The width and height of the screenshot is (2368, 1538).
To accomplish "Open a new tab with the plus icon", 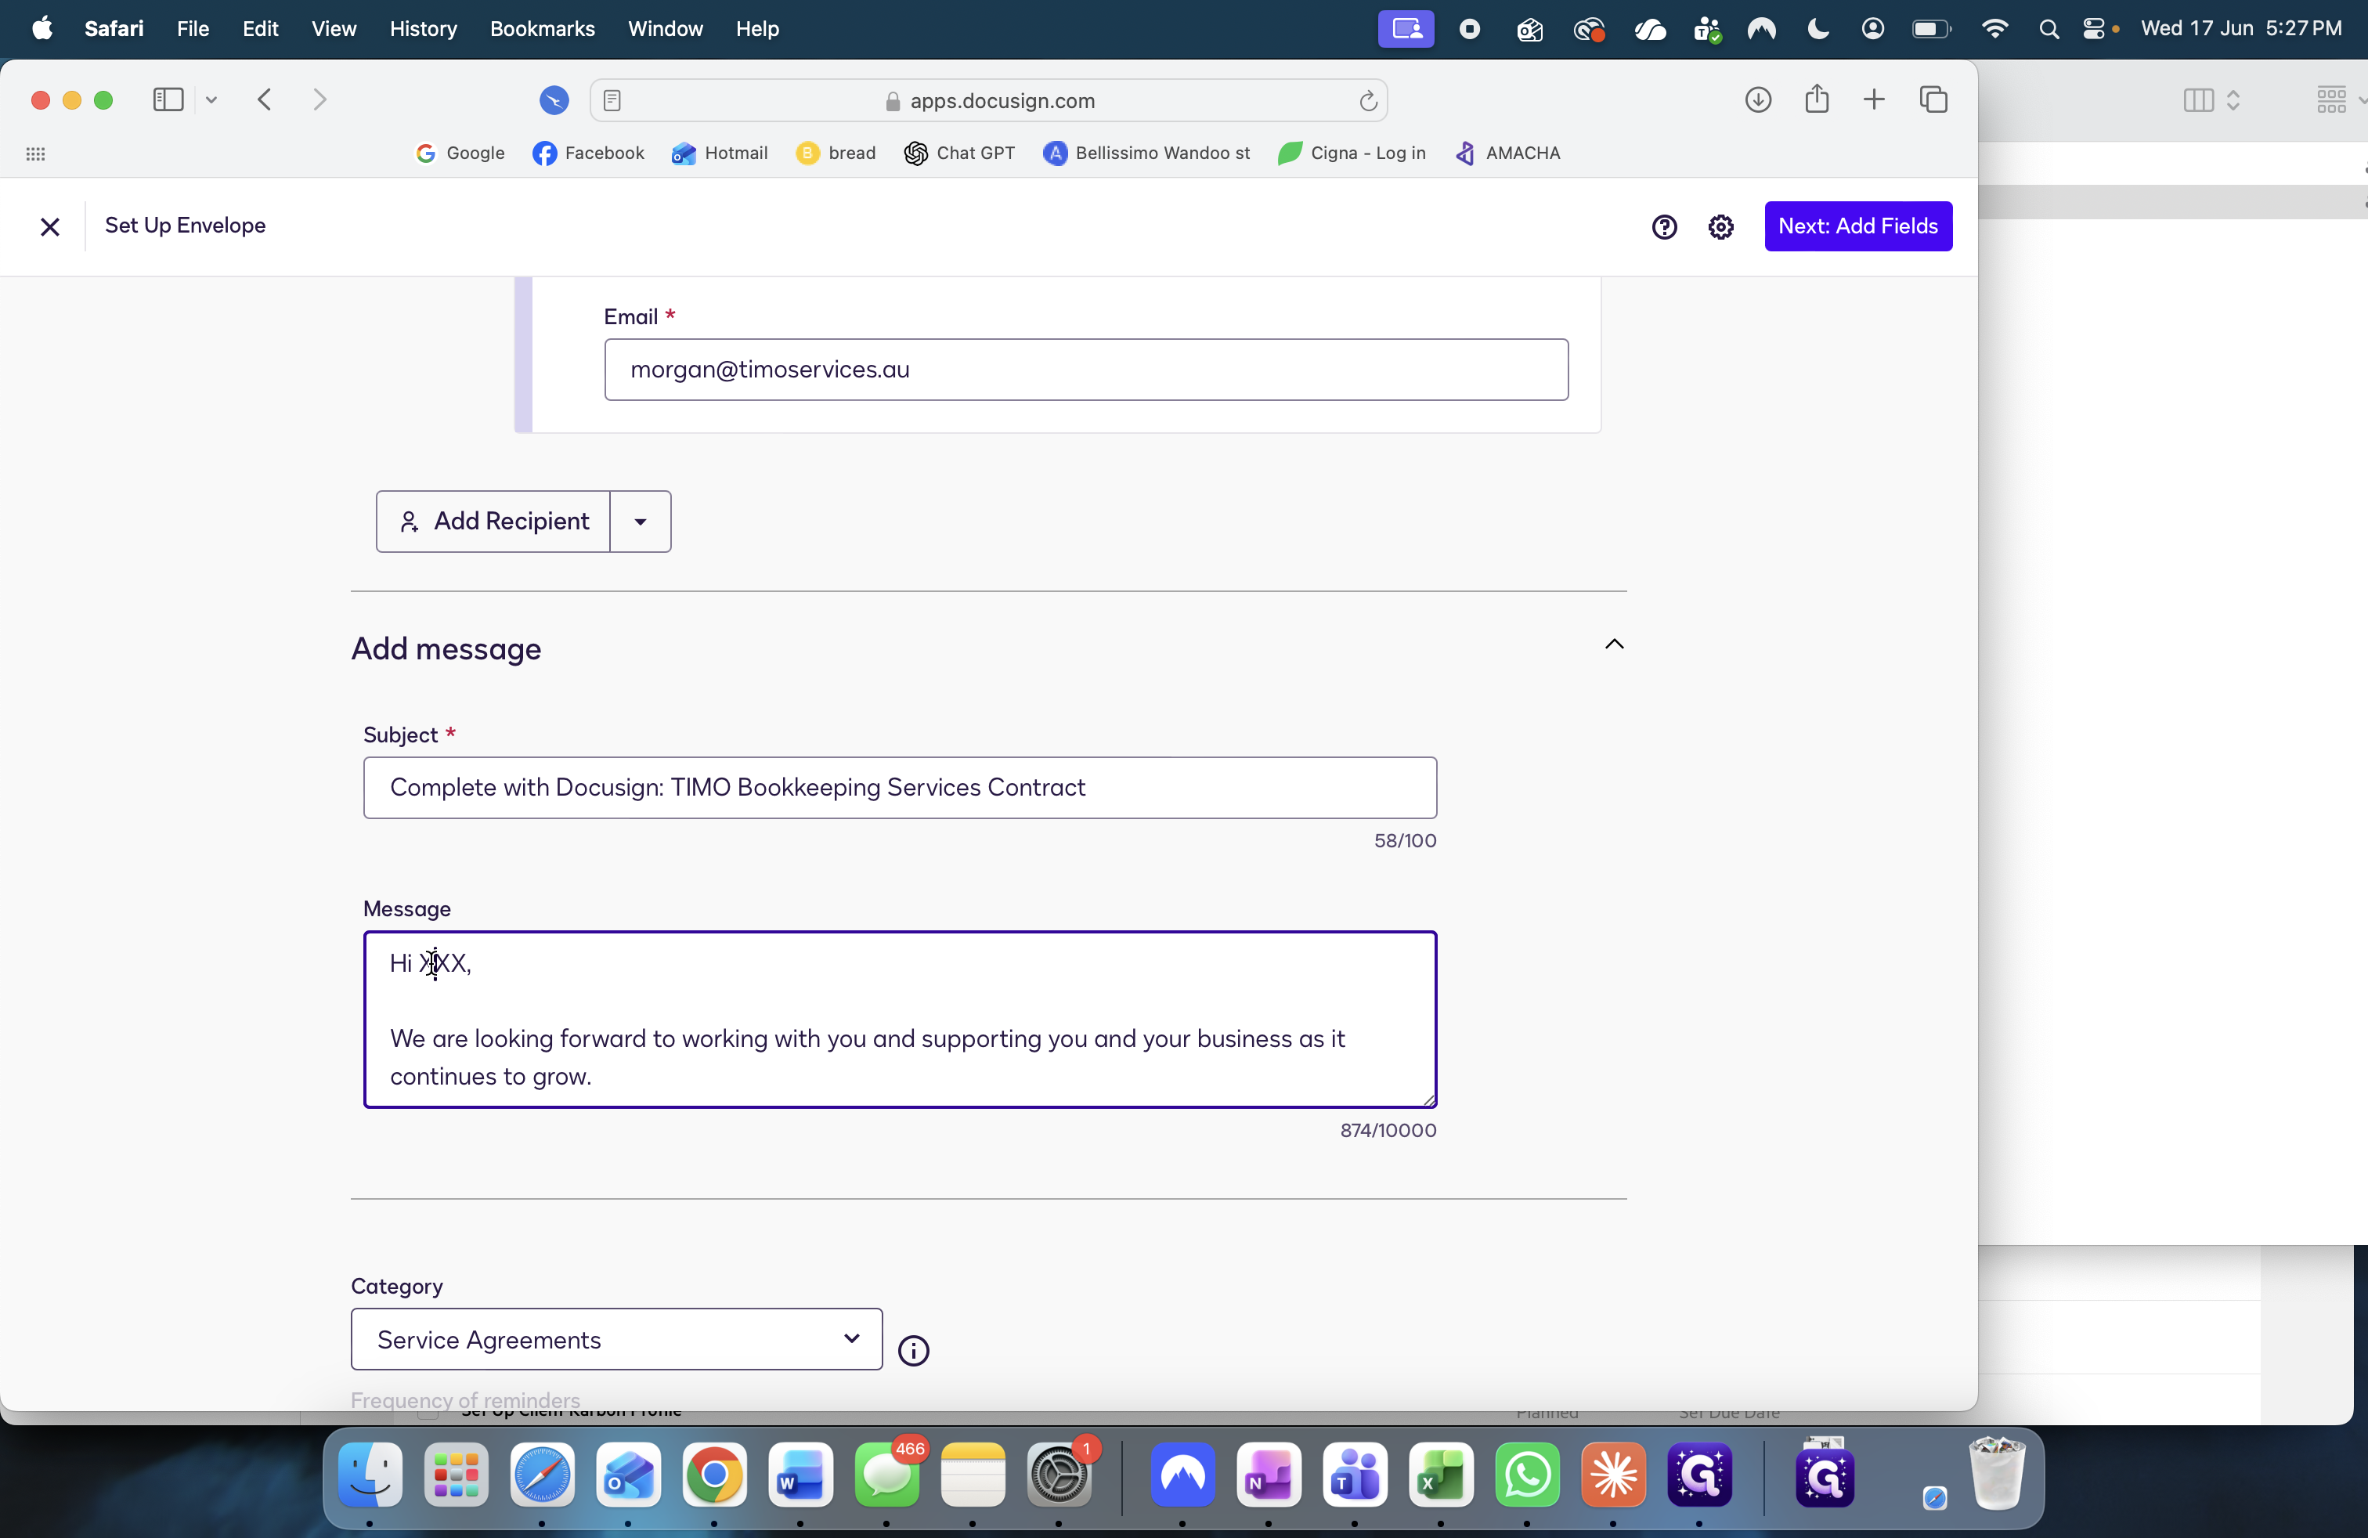I will (1874, 99).
